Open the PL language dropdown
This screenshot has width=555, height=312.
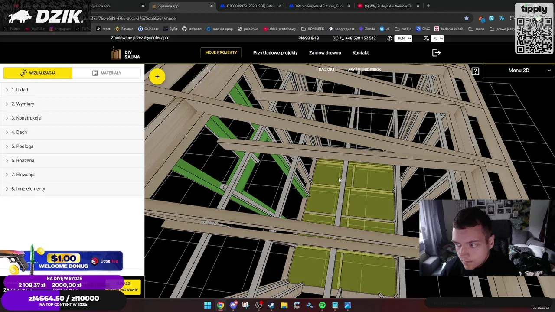pos(437,38)
